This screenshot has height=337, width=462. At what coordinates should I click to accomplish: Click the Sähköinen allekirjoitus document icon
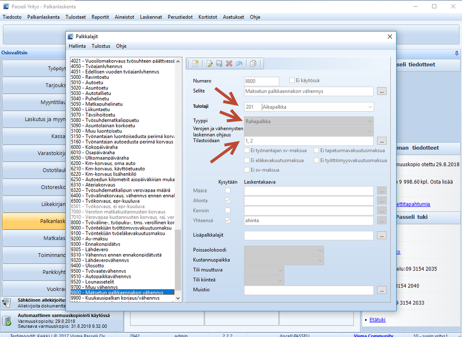(6, 303)
